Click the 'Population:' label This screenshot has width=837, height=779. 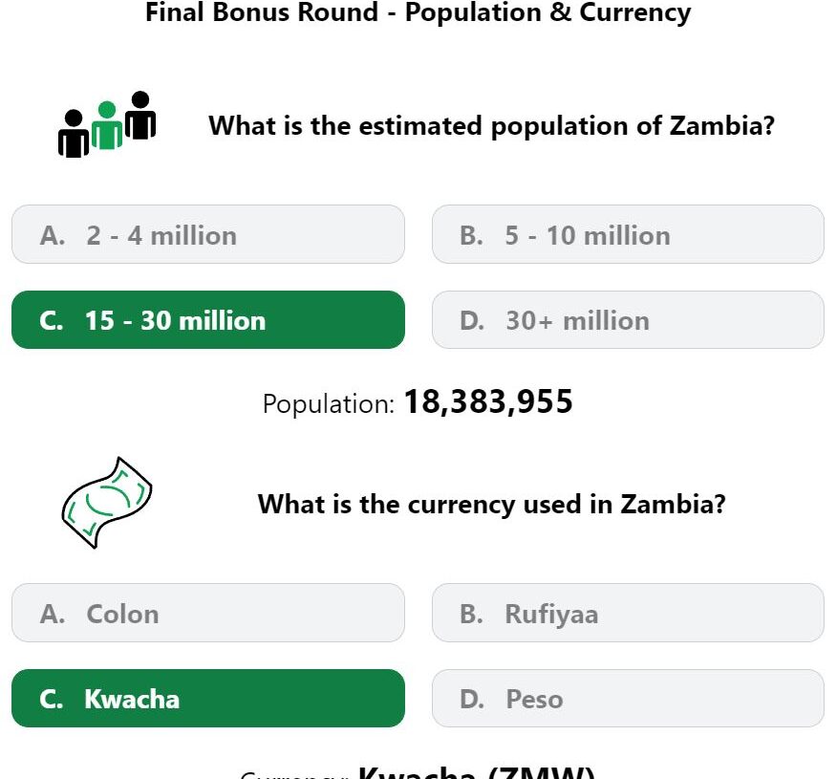tap(329, 404)
